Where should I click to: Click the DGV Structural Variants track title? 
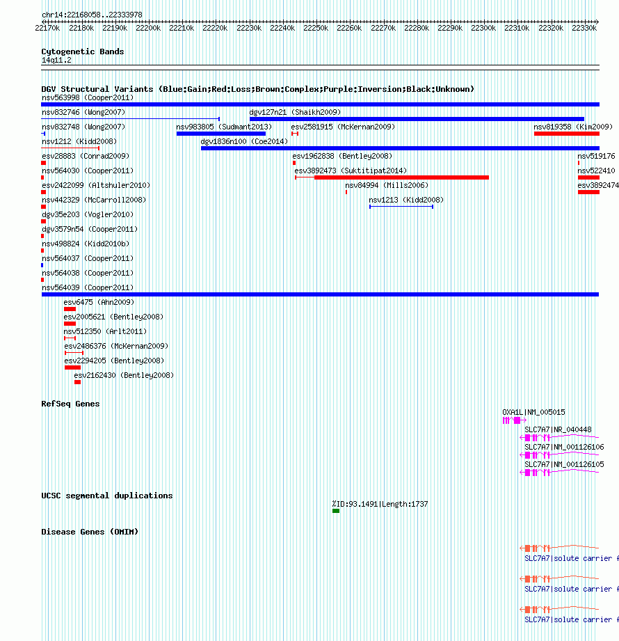[x=258, y=90]
